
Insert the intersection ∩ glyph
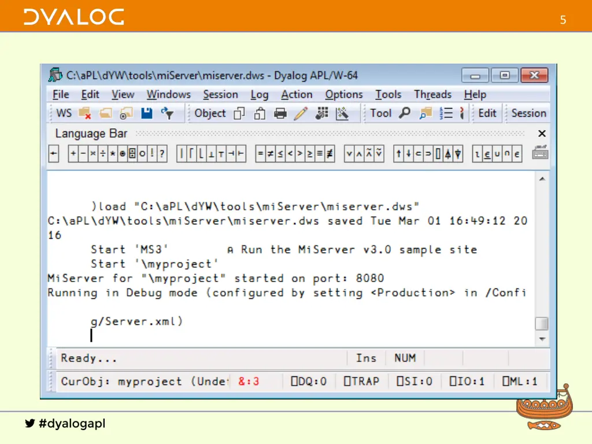click(507, 154)
